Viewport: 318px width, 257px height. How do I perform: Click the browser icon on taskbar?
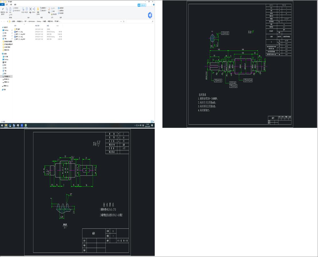coord(10,125)
